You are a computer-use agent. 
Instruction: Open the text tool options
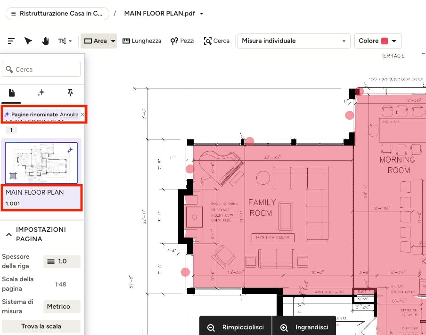pos(65,41)
